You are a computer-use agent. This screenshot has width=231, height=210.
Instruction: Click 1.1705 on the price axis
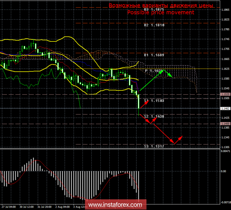click(225, 49)
